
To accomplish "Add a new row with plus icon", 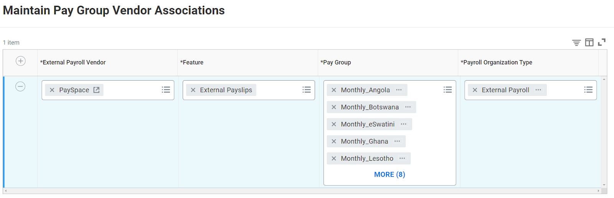I will (21, 61).
